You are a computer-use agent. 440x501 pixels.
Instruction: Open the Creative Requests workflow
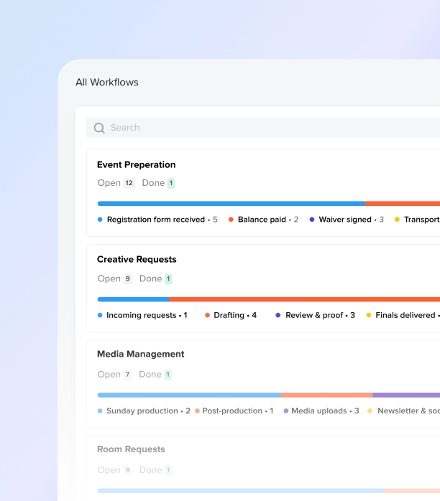137,259
